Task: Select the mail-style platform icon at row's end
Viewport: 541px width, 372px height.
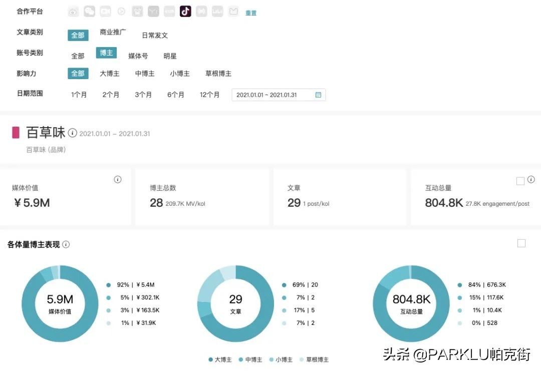Action: pos(233,11)
